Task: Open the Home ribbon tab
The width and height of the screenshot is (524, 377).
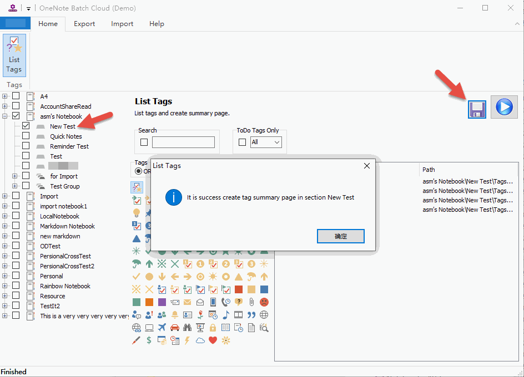Action: 48,24
